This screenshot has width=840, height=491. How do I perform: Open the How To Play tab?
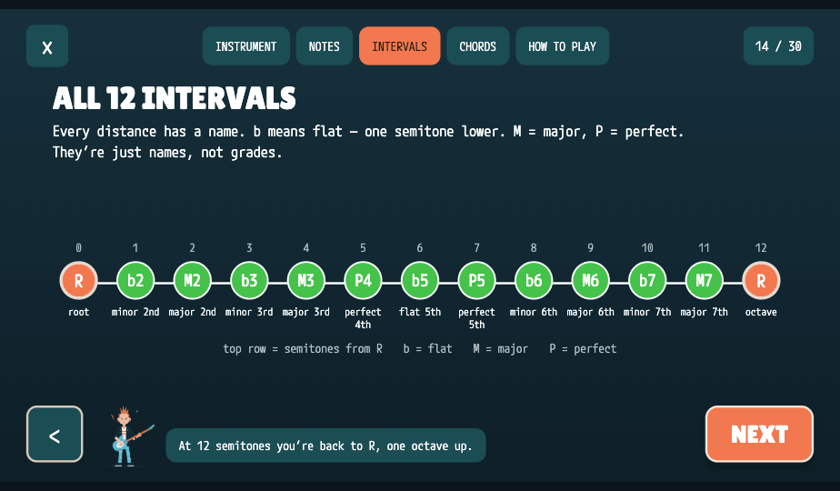[562, 46]
